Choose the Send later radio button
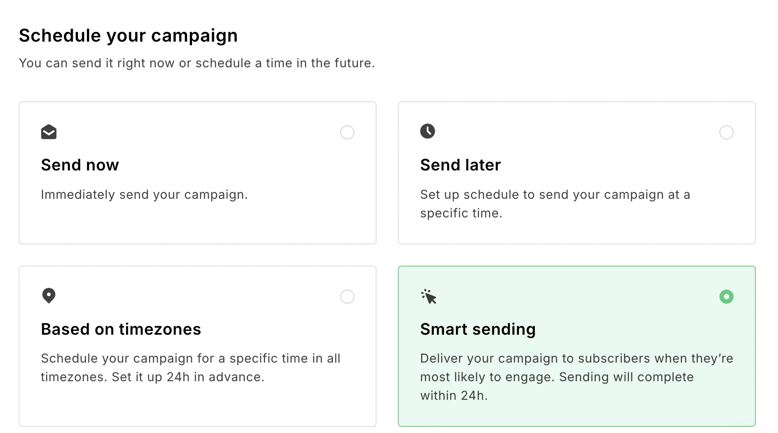Viewport: 778px width, 433px height. [x=726, y=132]
